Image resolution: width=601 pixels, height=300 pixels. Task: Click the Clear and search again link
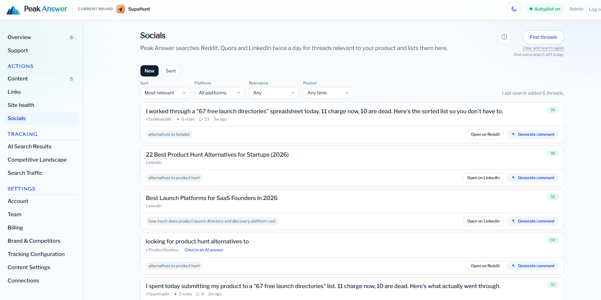tap(543, 48)
